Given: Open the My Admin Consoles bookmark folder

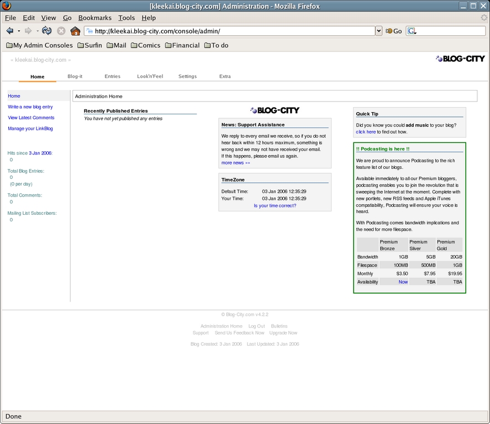Looking at the screenshot, I should click(39, 45).
